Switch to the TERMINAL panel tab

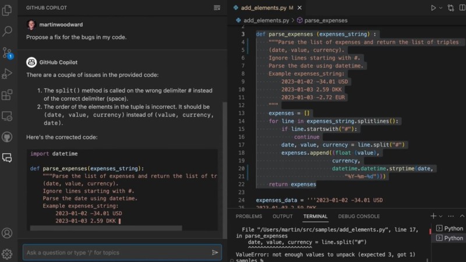coord(315,216)
